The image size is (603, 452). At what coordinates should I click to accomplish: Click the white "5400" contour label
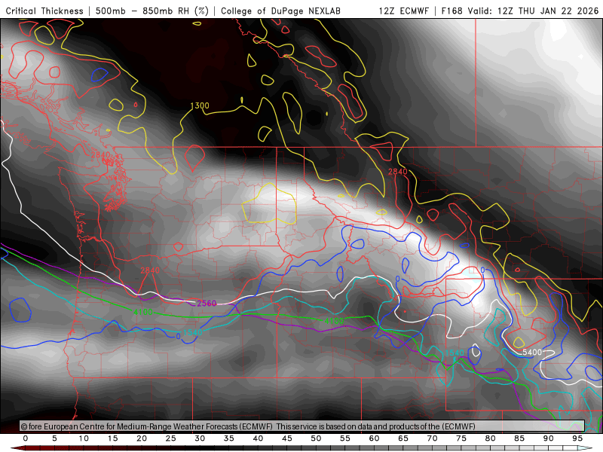[532, 352]
